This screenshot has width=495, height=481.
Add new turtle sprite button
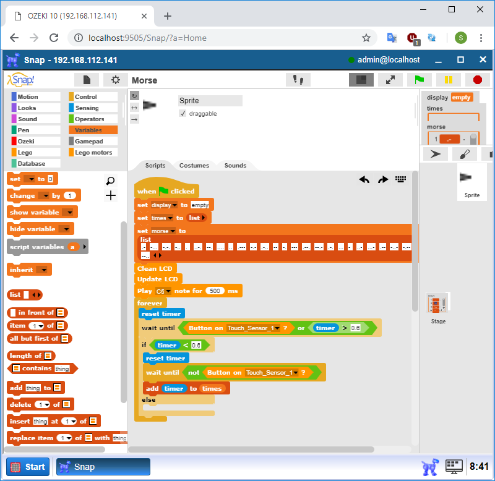435,154
